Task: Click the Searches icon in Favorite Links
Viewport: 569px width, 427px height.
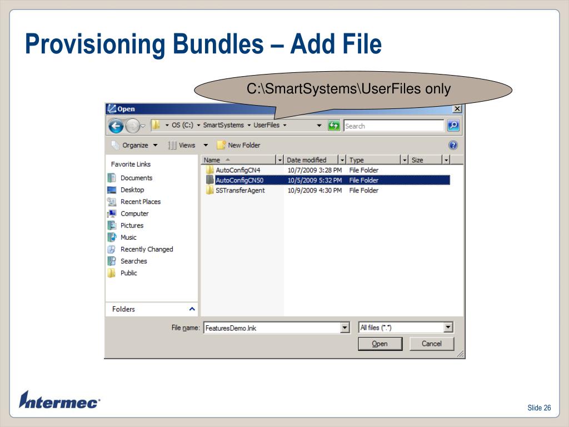Action: tap(112, 261)
